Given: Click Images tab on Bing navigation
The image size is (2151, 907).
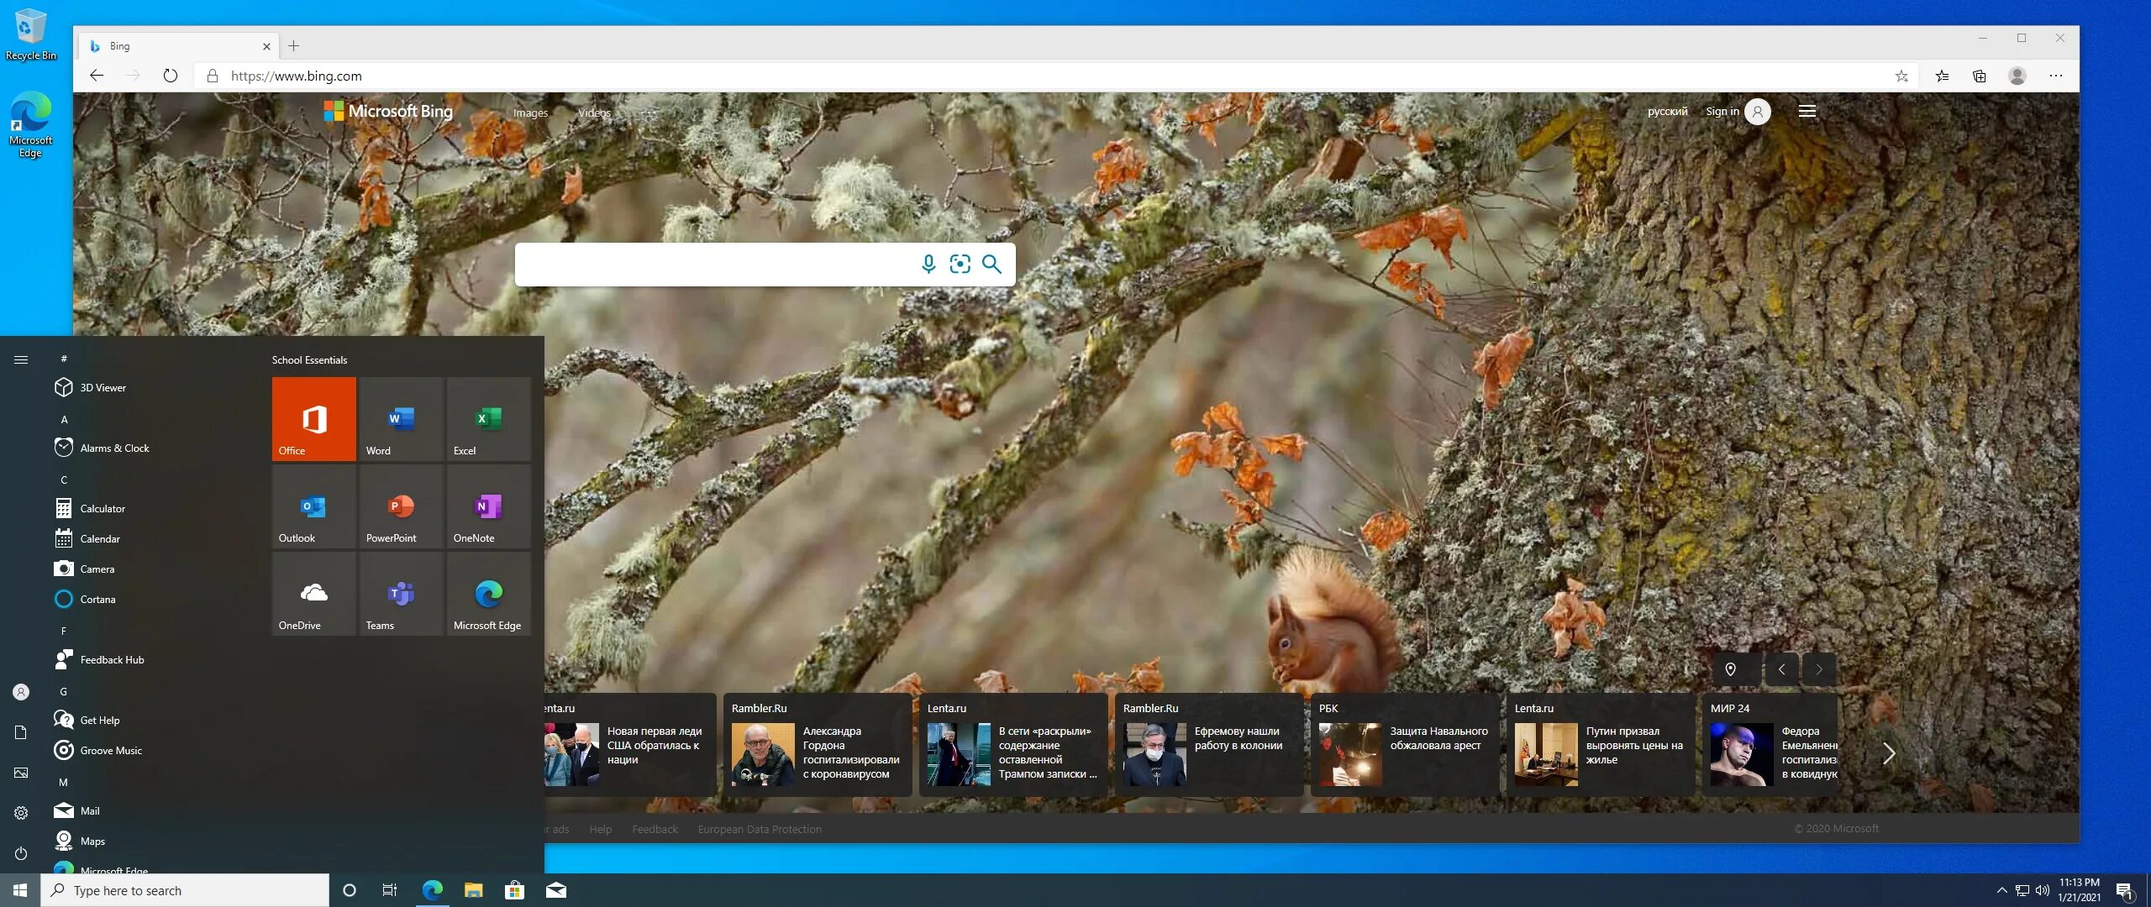Looking at the screenshot, I should click(529, 113).
